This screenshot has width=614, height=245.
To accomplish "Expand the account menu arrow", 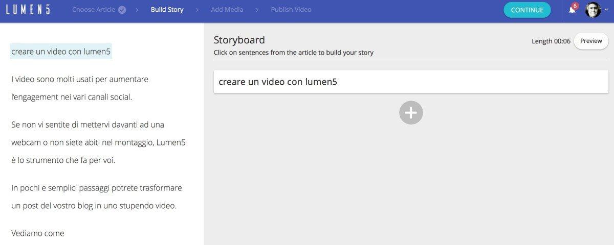I will pos(606,10).
